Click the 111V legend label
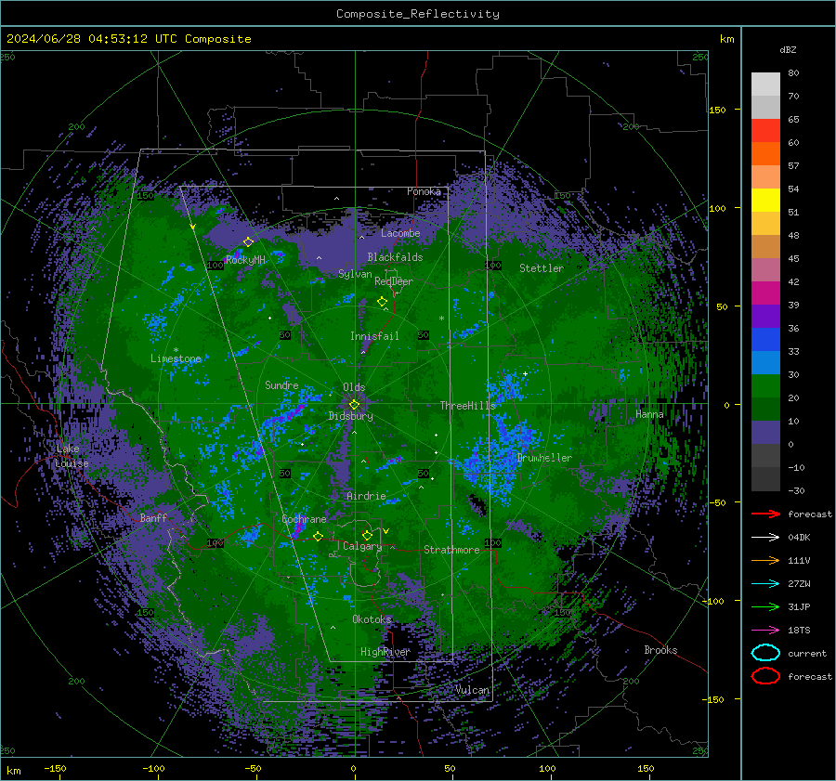836x781 pixels. (x=799, y=560)
